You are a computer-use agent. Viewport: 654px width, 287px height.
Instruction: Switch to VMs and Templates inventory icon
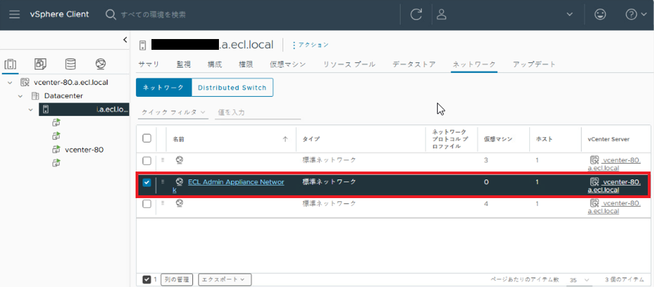click(40, 64)
